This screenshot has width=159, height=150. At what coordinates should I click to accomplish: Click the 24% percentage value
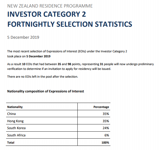click(x=106, y=128)
